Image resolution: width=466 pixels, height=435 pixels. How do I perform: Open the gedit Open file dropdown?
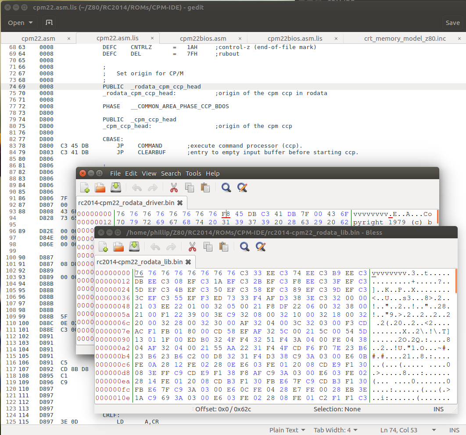(20, 22)
